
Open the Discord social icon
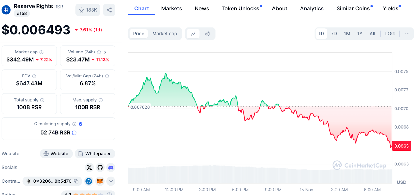111,168
